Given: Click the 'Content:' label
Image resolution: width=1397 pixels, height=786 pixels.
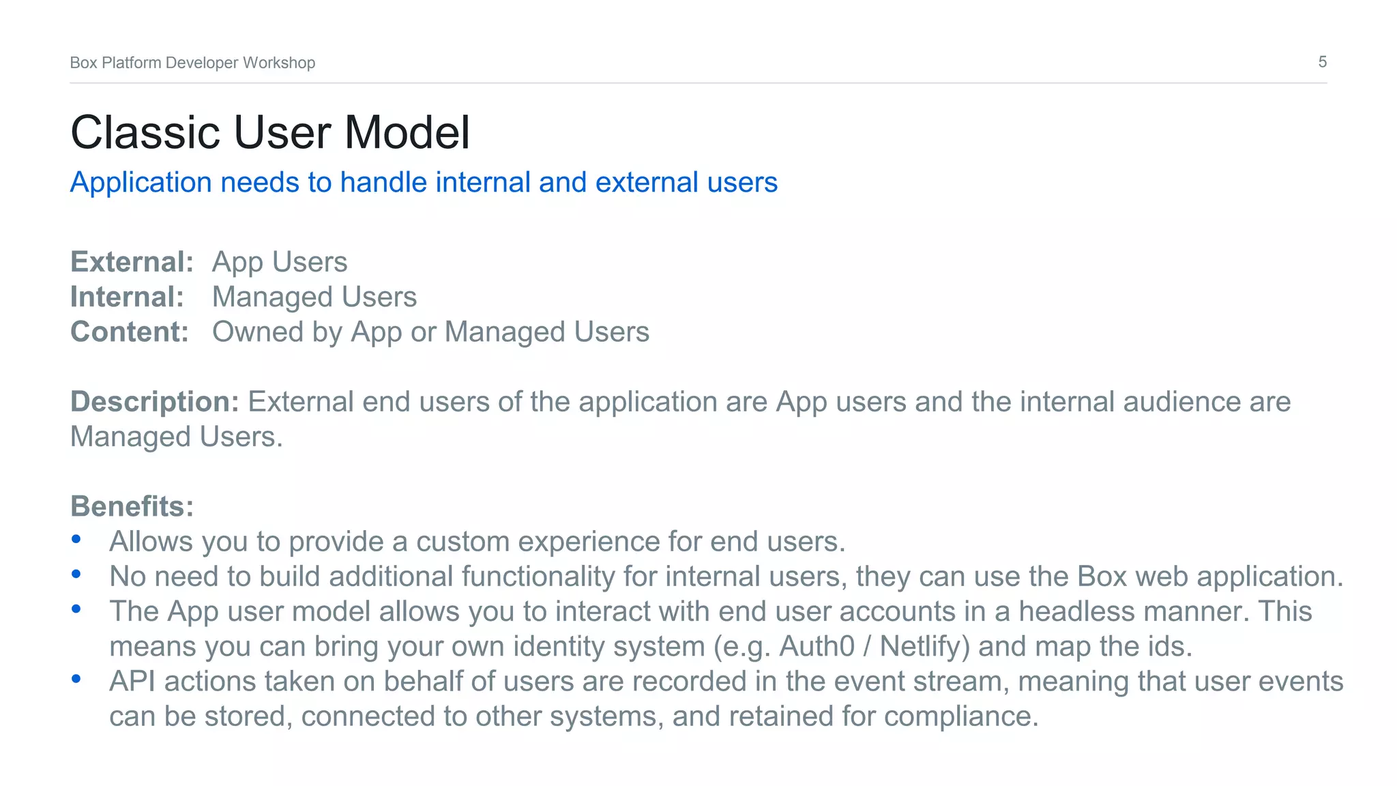Looking at the screenshot, I should [x=130, y=332].
